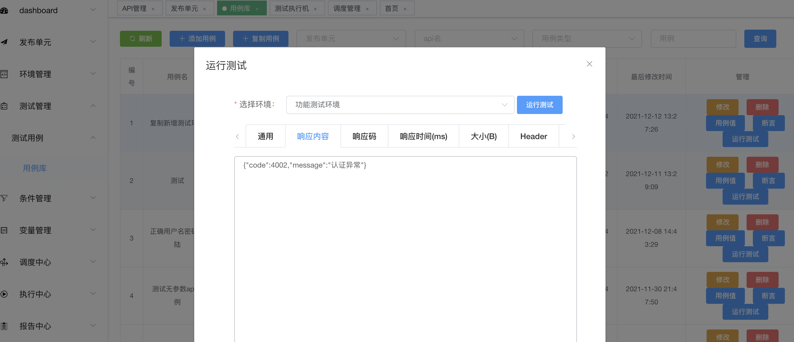
Task: Click the 条件管理 filter icon
Action: (x=4, y=198)
